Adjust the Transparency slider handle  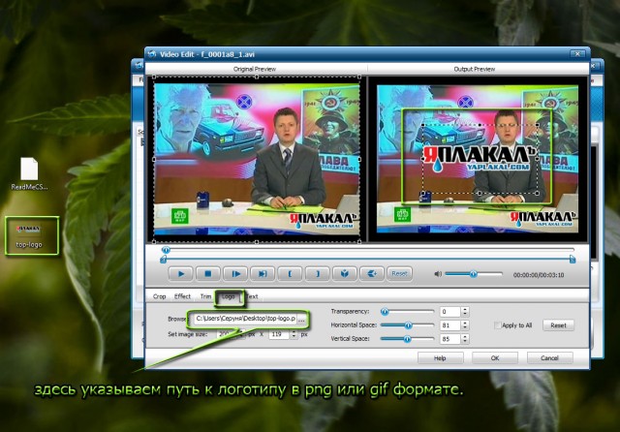pos(384,312)
